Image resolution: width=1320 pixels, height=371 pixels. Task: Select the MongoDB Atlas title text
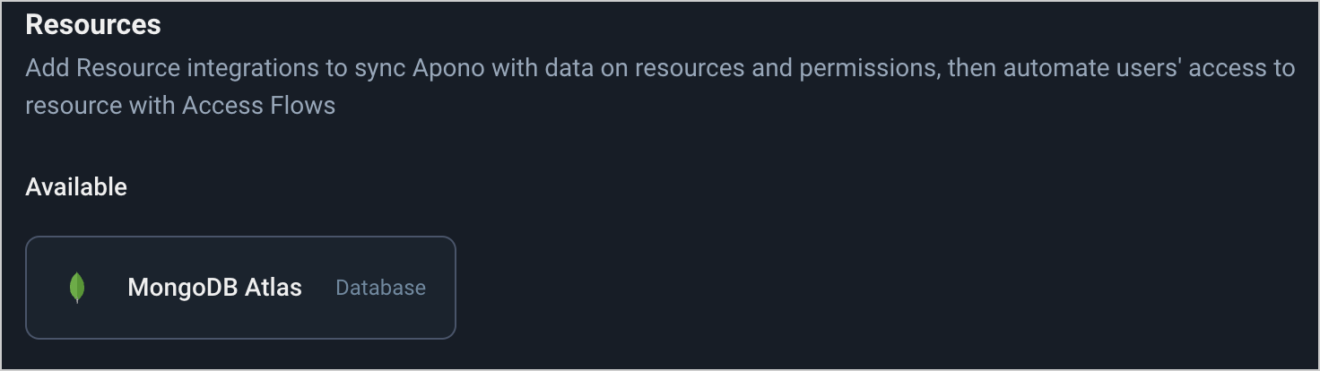tap(214, 288)
